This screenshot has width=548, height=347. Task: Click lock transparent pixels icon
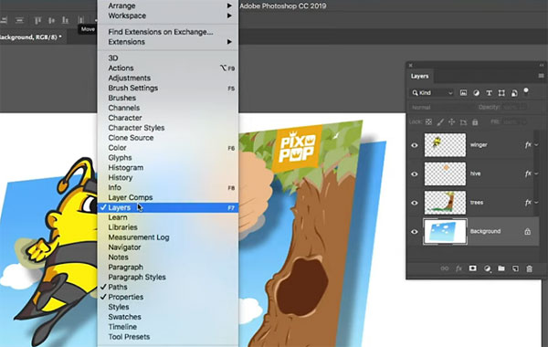(x=428, y=122)
